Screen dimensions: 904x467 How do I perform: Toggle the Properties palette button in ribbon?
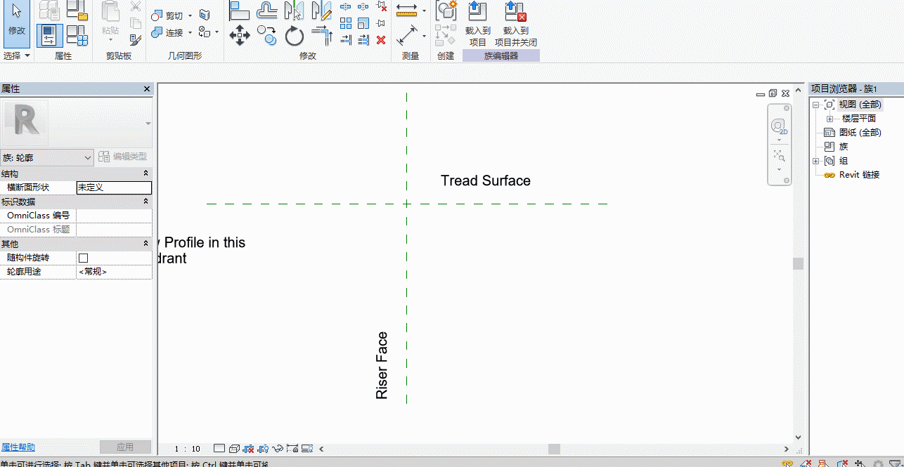click(x=50, y=35)
